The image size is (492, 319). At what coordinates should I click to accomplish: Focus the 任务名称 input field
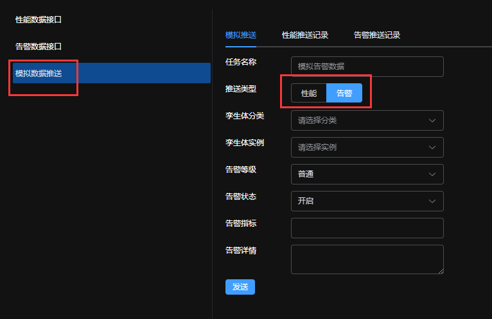tap(367, 67)
